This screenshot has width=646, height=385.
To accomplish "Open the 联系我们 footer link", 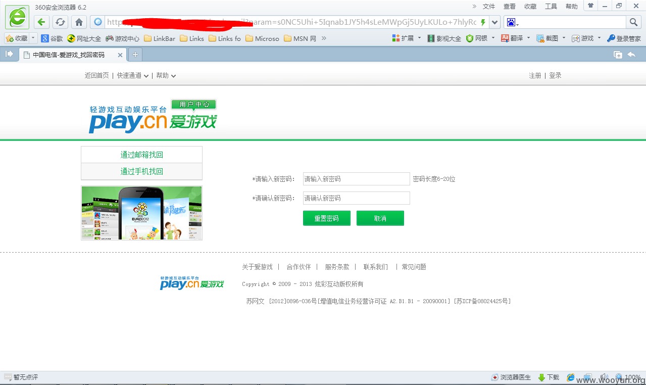I will tap(376, 267).
